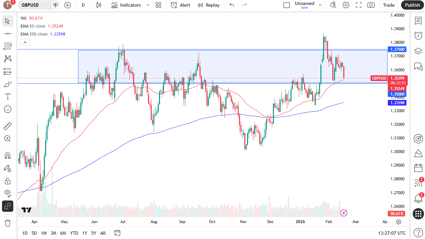Open the Indicators dialog

[x=126, y=5]
